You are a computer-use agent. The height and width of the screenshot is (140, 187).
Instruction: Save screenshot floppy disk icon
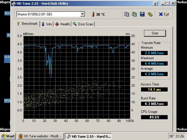142,14
